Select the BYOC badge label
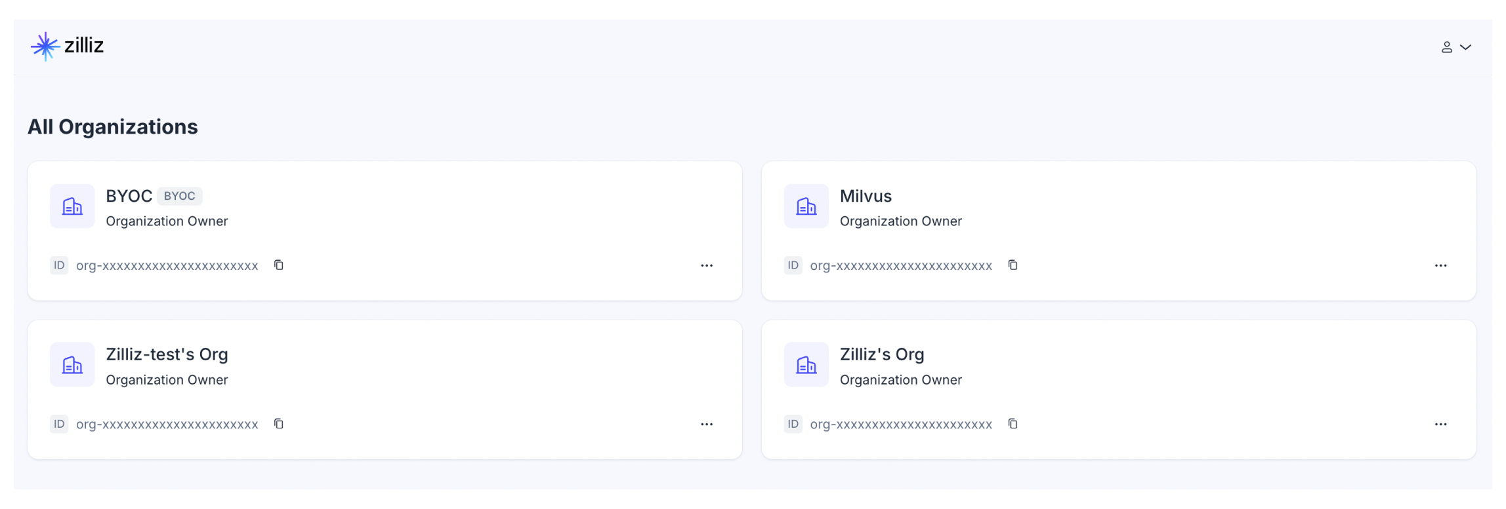The height and width of the screenshot is (509, 1506). click(x=178, y=195)
